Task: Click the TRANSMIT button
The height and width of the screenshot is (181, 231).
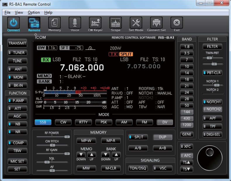Action: [x=17, y=43]
